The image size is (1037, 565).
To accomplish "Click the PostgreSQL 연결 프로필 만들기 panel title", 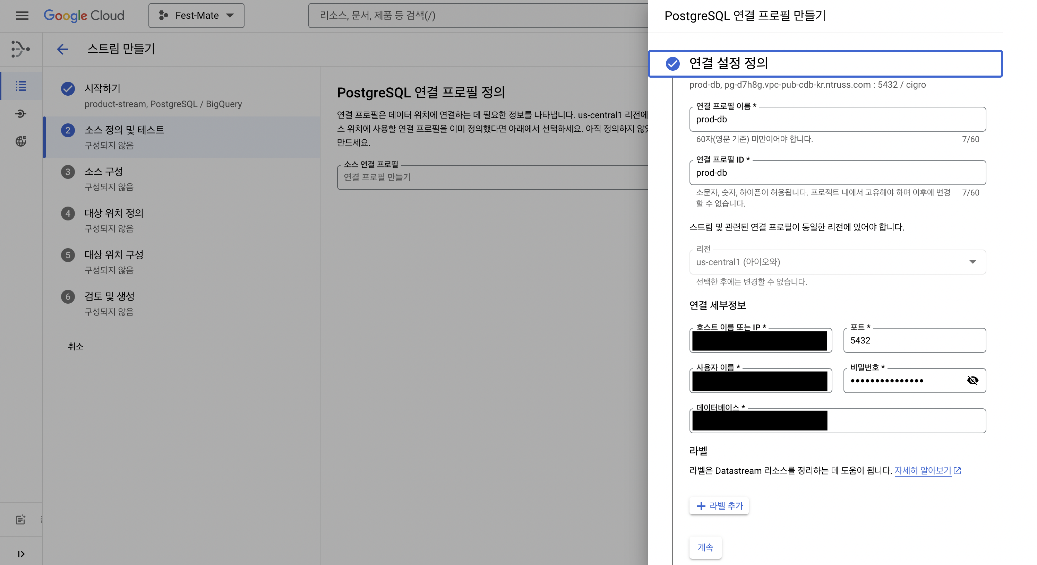I will [x=745, y=16].
